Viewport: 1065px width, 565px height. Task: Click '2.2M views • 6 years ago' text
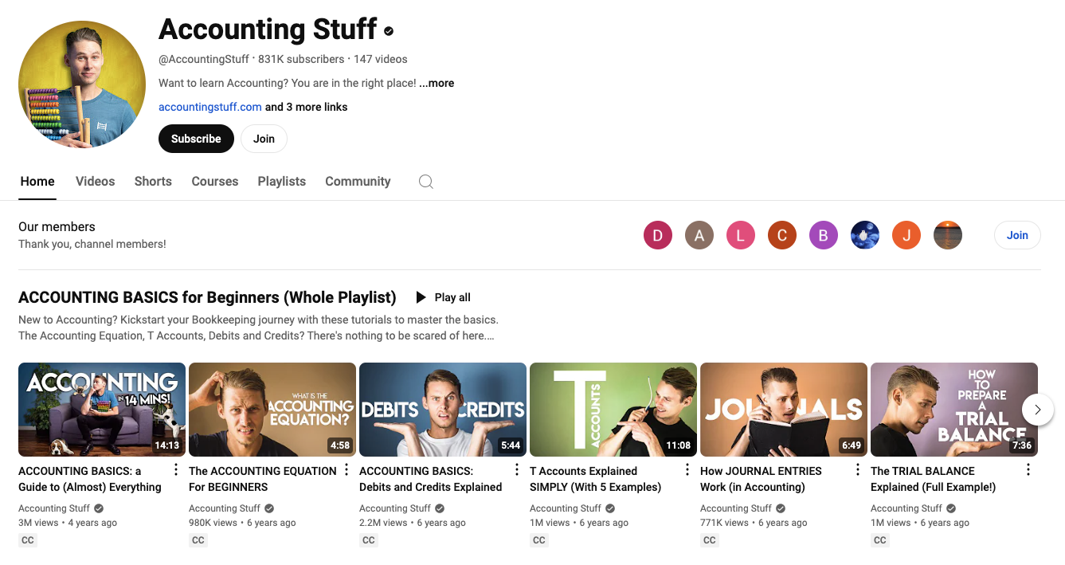coord(413,523)
